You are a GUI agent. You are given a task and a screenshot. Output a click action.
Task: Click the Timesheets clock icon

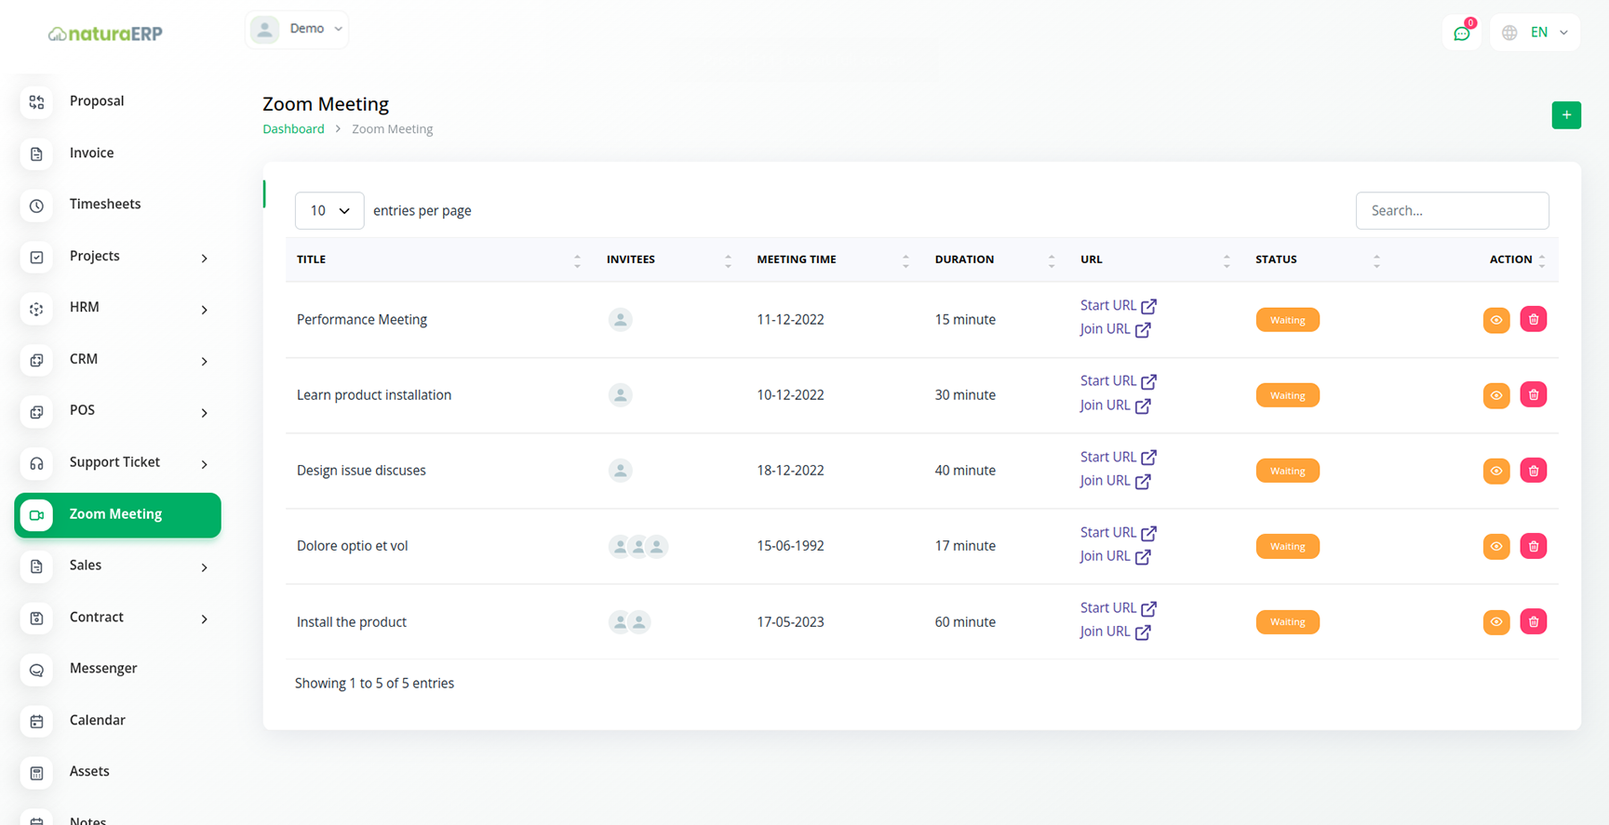coord(36,206)
